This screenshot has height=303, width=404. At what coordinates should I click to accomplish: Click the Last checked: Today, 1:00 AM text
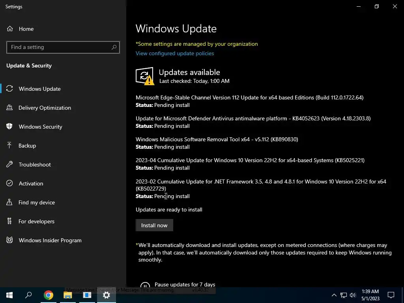(x=194, y=81)
